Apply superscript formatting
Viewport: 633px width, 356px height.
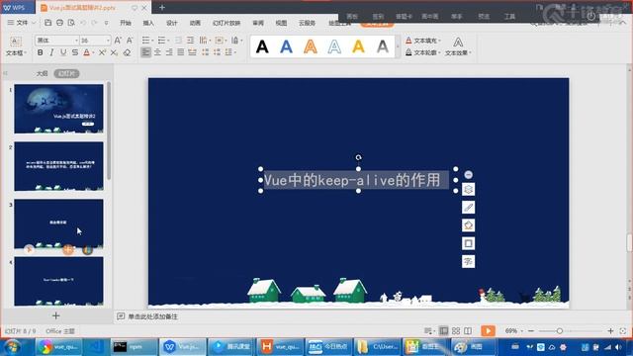(x=103, y=52)
